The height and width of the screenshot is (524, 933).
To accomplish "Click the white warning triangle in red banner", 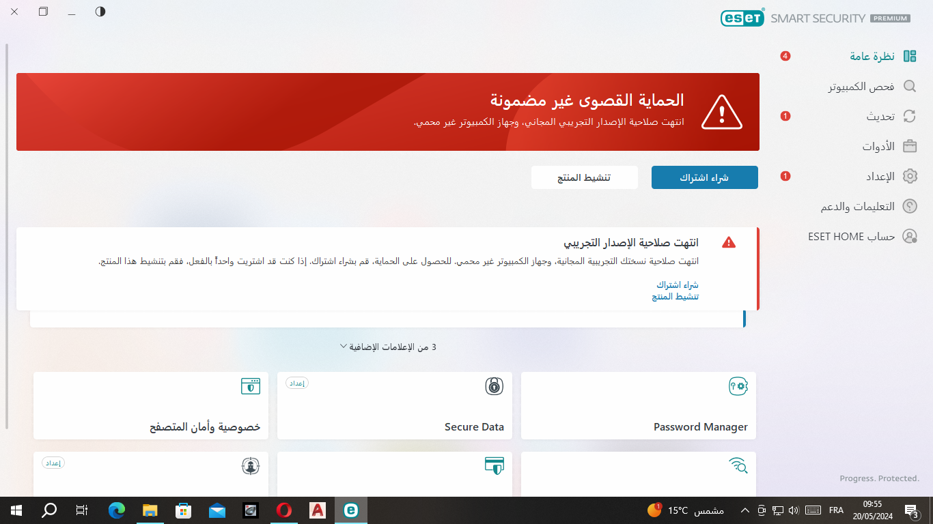I will coord(721,111).
